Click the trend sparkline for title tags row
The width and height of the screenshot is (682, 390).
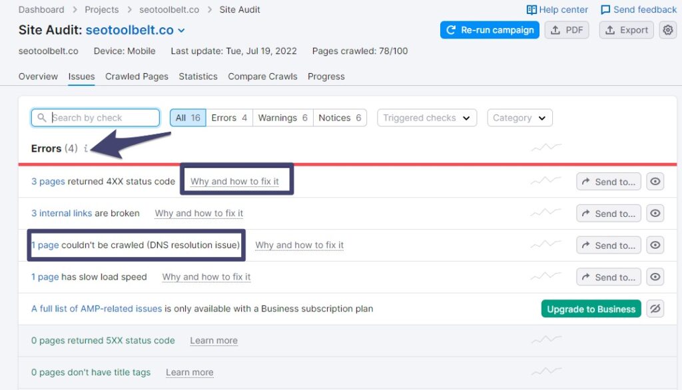tap(546, 371)
